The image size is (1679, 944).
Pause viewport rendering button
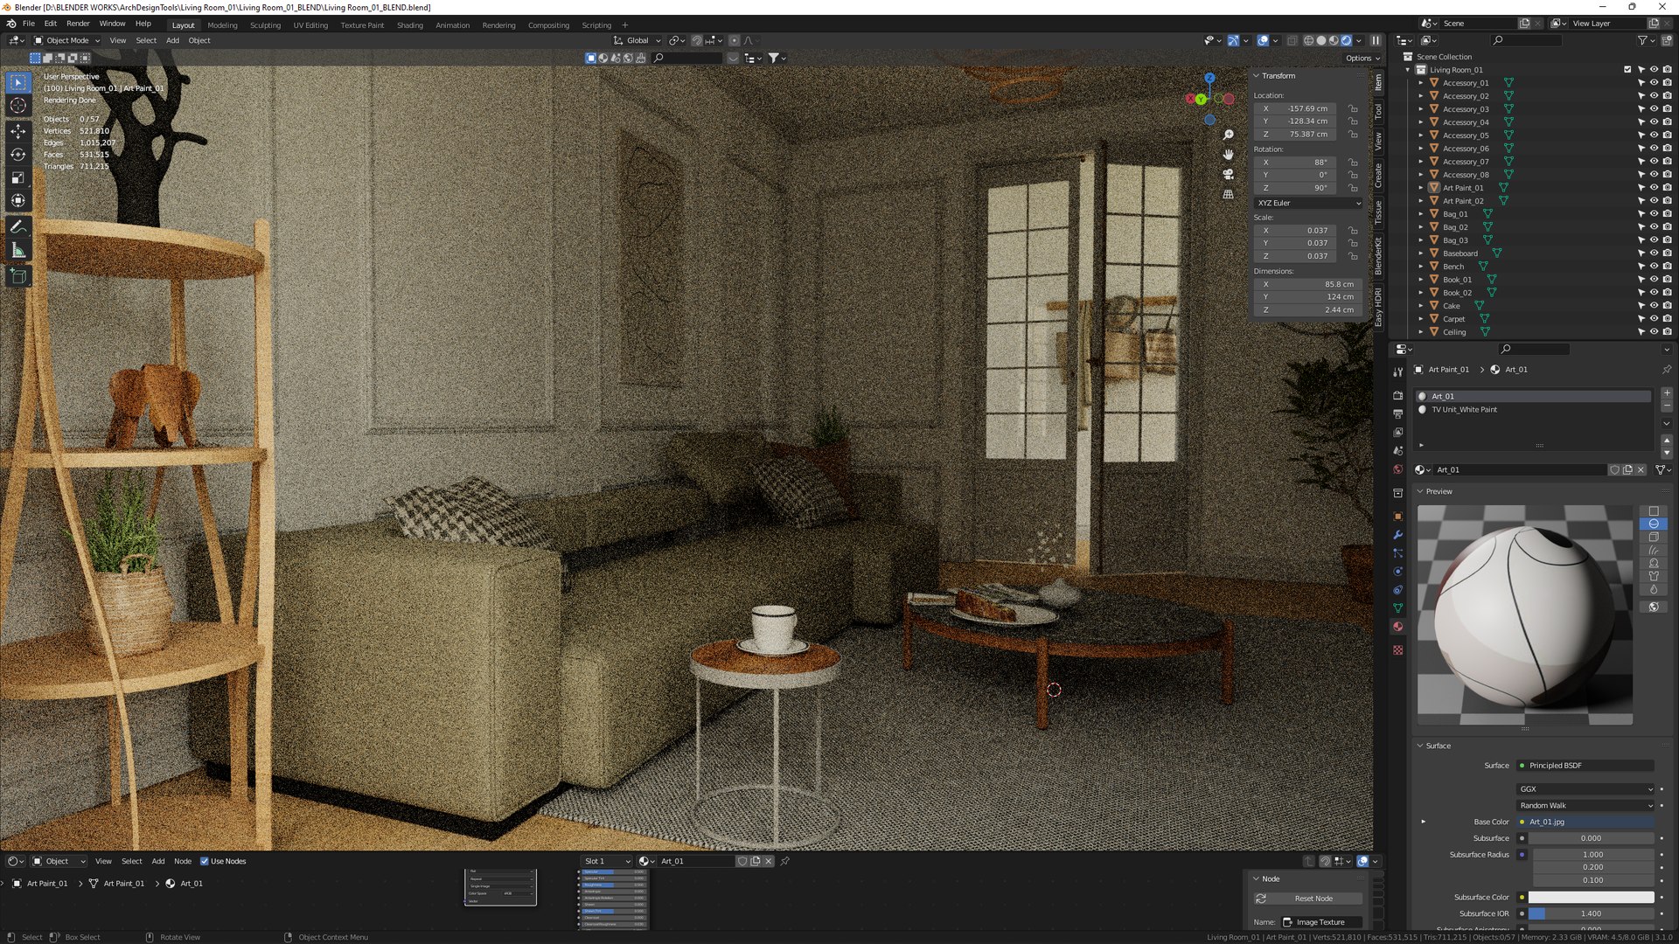coord(1376,40)
